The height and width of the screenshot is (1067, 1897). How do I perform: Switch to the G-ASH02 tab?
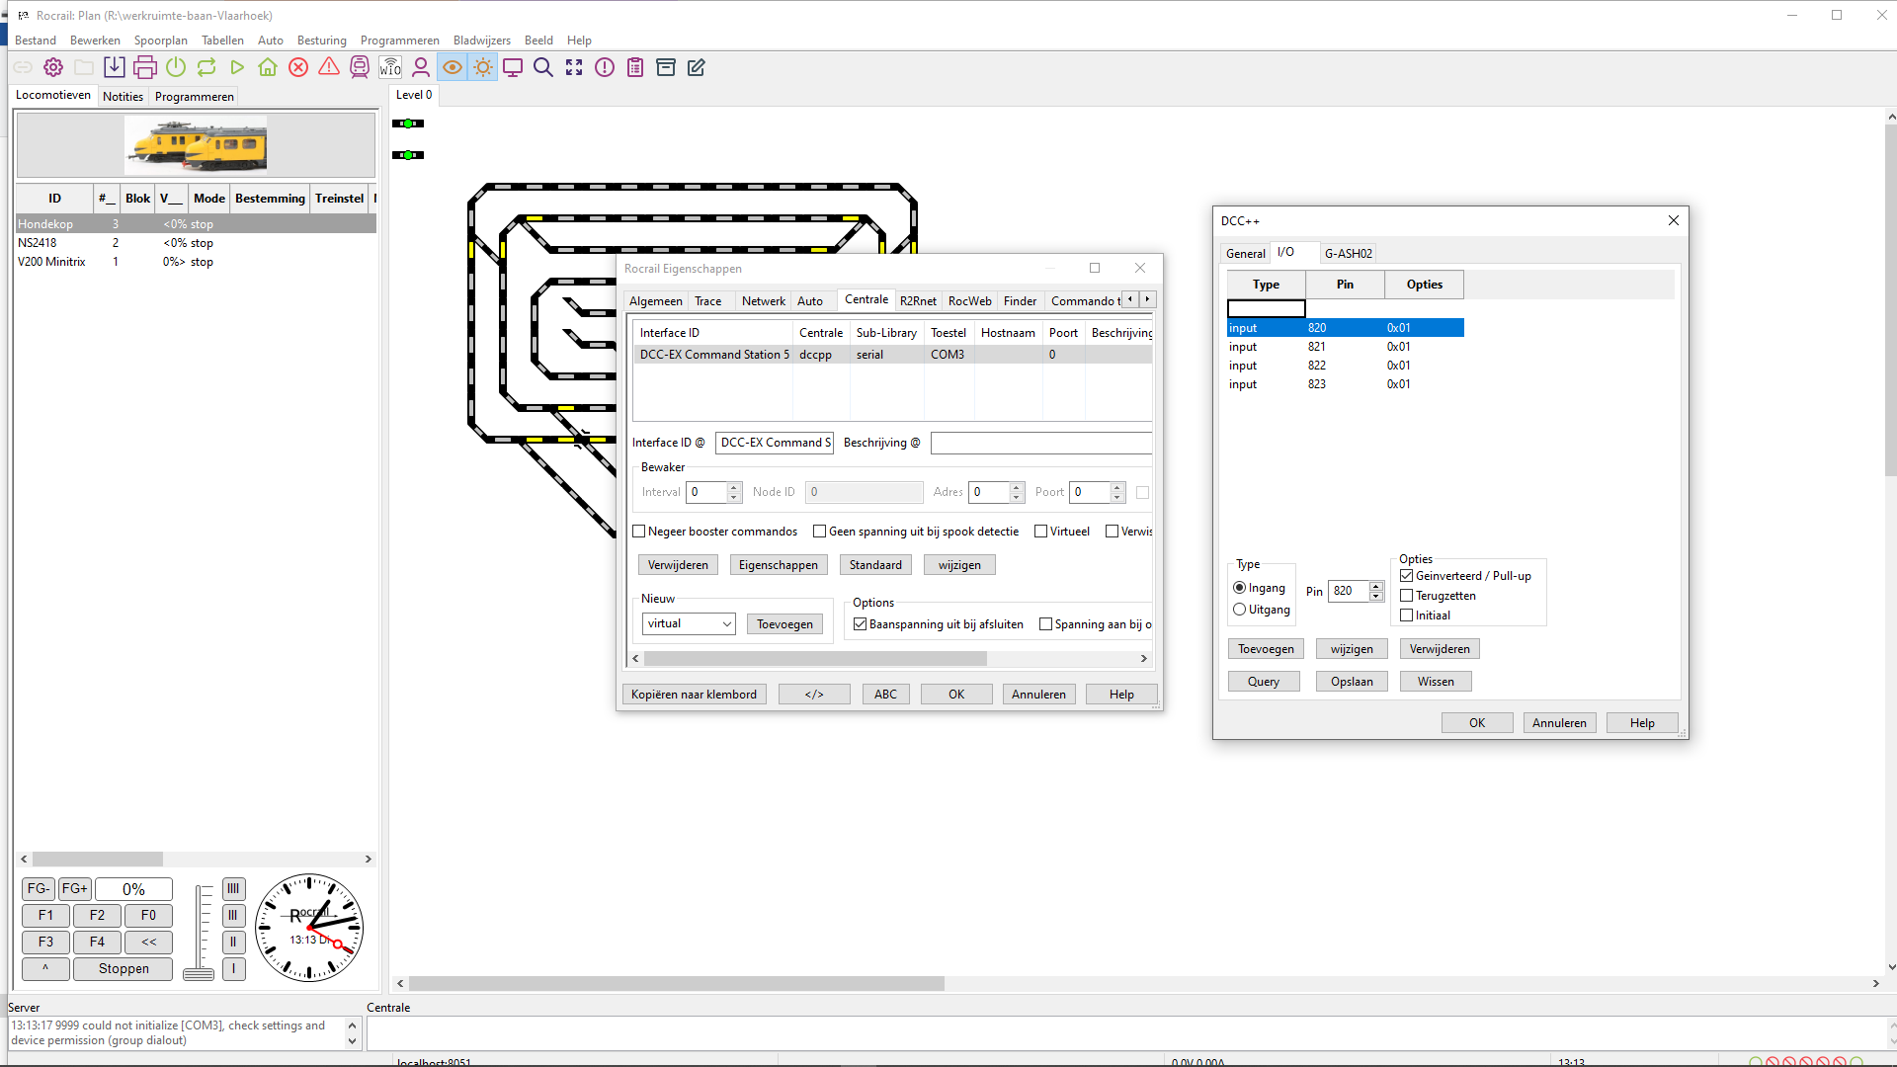point(1348,254)
